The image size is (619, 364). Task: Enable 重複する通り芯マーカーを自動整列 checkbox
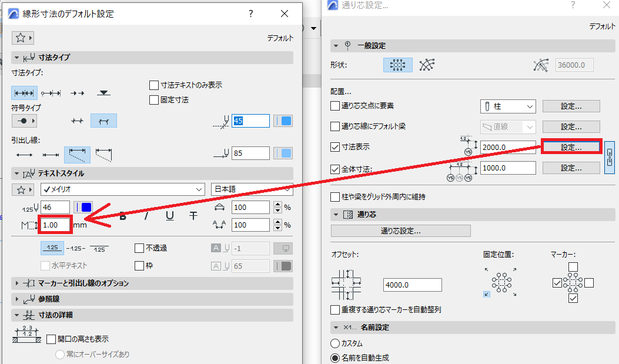[x=335, y=309]
